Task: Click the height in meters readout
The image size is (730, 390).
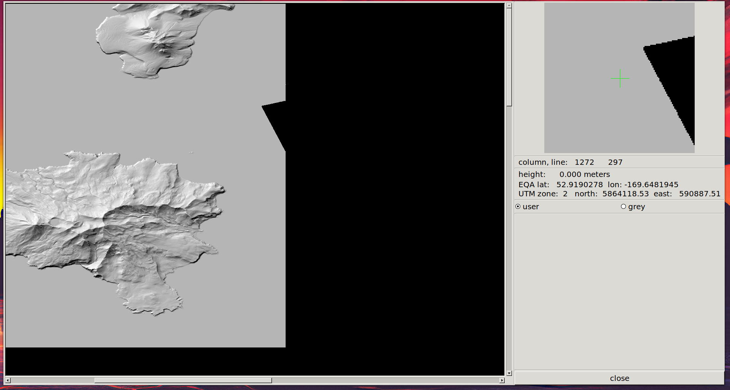Action: pyautogui.click(x=564, y=174)
